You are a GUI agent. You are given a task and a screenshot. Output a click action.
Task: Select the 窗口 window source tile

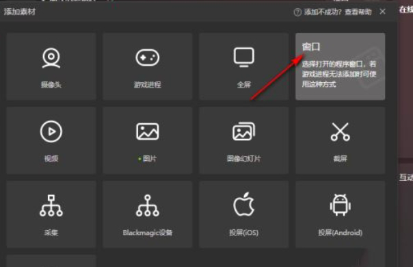(340, 66)
